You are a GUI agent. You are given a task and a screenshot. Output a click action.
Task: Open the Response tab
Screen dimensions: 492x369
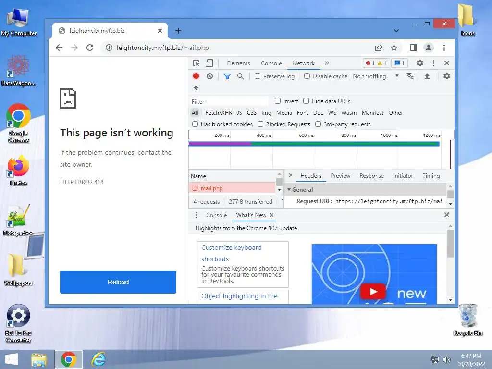371,176
